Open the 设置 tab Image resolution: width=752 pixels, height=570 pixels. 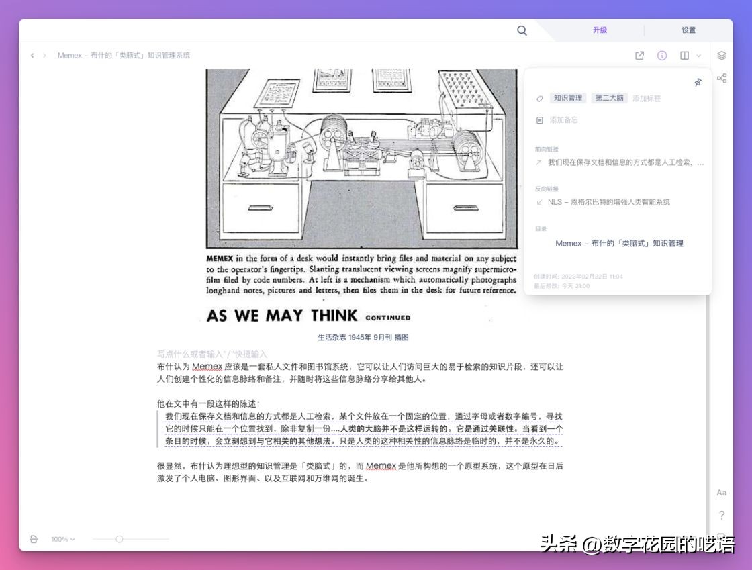click(x=688, y=30)
